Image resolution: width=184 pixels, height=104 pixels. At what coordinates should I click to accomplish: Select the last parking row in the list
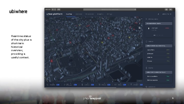pos(158,61)
